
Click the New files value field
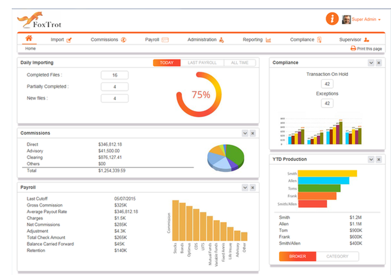(115, 98)
